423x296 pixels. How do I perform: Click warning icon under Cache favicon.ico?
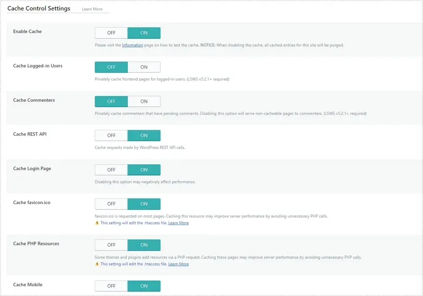[x=97, y=223]
